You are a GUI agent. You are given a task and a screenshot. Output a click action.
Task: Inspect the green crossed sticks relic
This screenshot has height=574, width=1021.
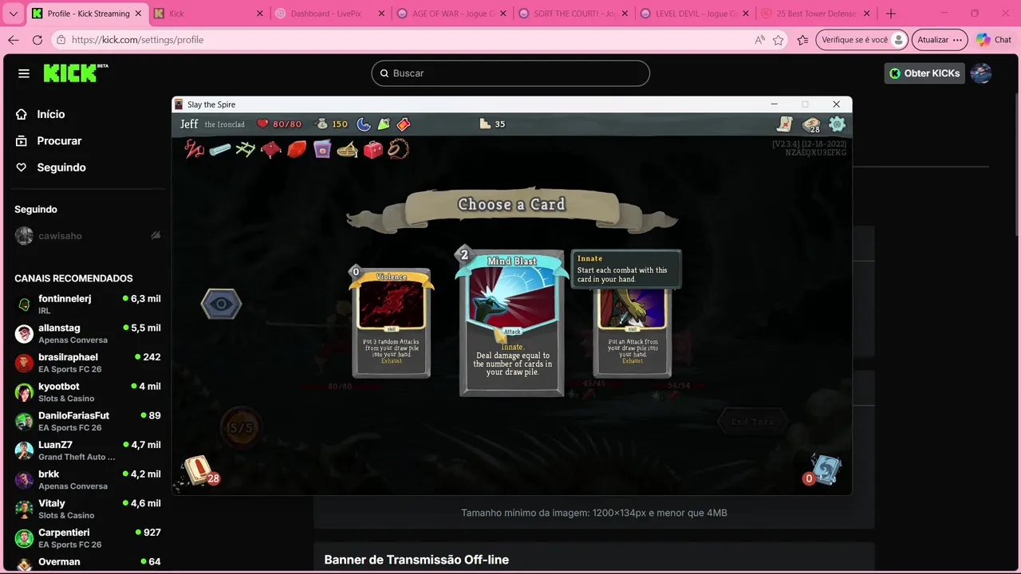(246, 149)
